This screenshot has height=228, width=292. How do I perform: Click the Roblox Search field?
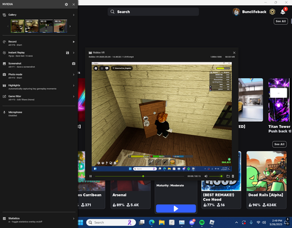coord(153,12)
